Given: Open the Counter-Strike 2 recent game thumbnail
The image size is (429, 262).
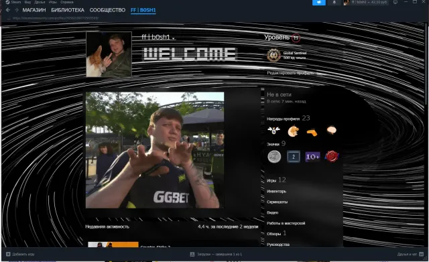Looking at the screenshot, I should (113, 245).
